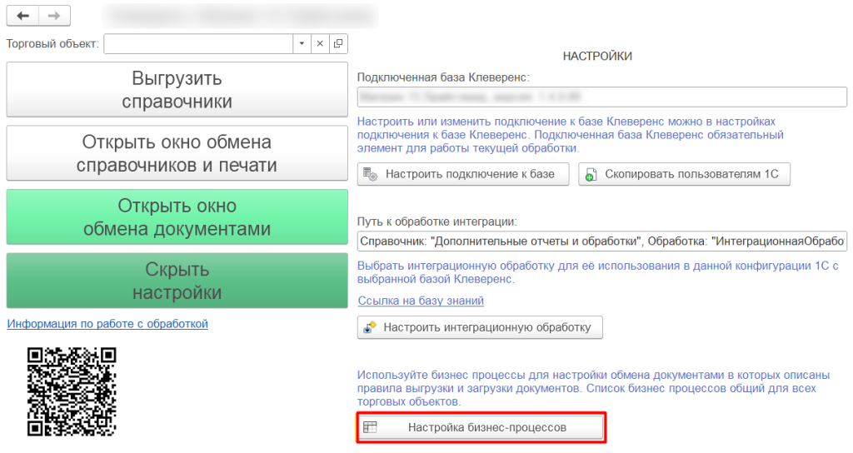
Task: Click the forward arrow navigation button
Action: pos(54,16)
